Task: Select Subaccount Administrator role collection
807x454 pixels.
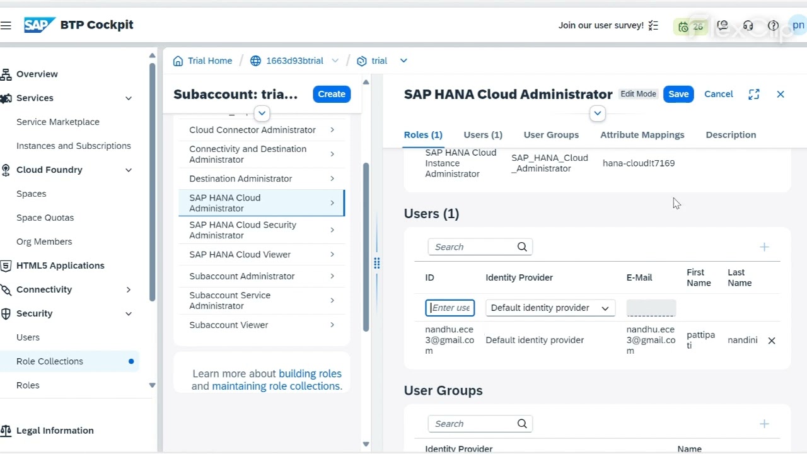Action: (x=262, y=276)
